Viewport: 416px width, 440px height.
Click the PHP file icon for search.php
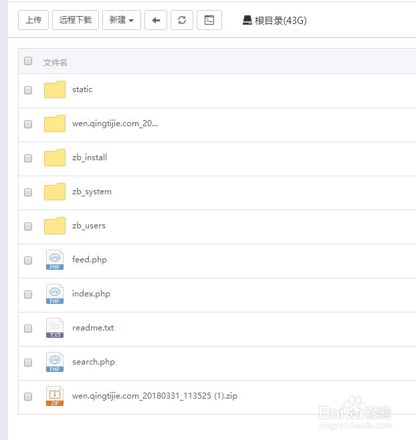[x=55, y=362]
